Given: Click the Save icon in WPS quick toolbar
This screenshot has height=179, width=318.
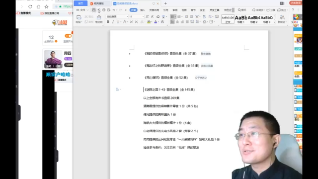Looking at the screenshot, I should (x=94, y=10).
